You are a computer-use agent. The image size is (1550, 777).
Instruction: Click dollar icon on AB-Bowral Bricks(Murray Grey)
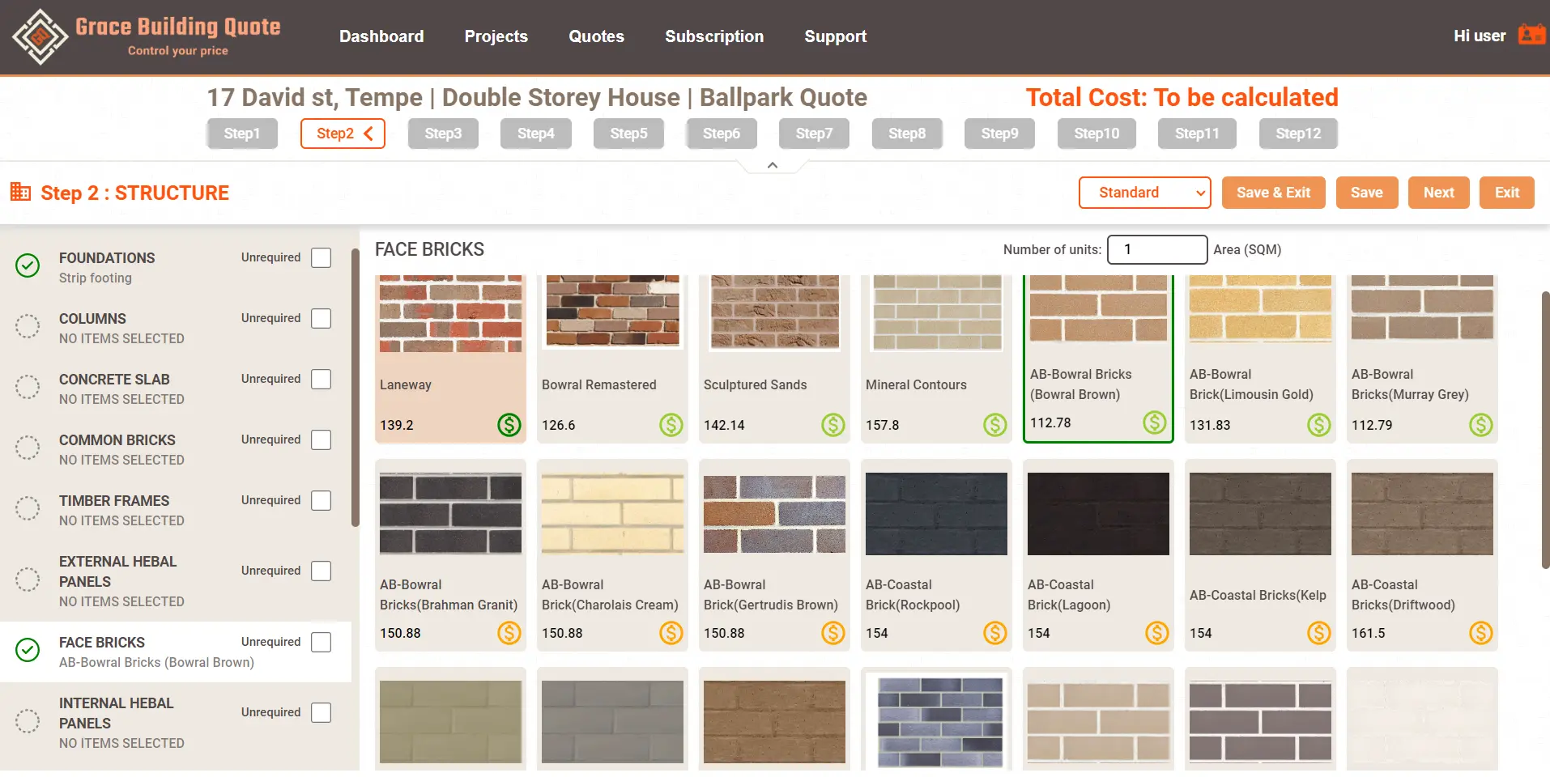[x=1480, y=425]
